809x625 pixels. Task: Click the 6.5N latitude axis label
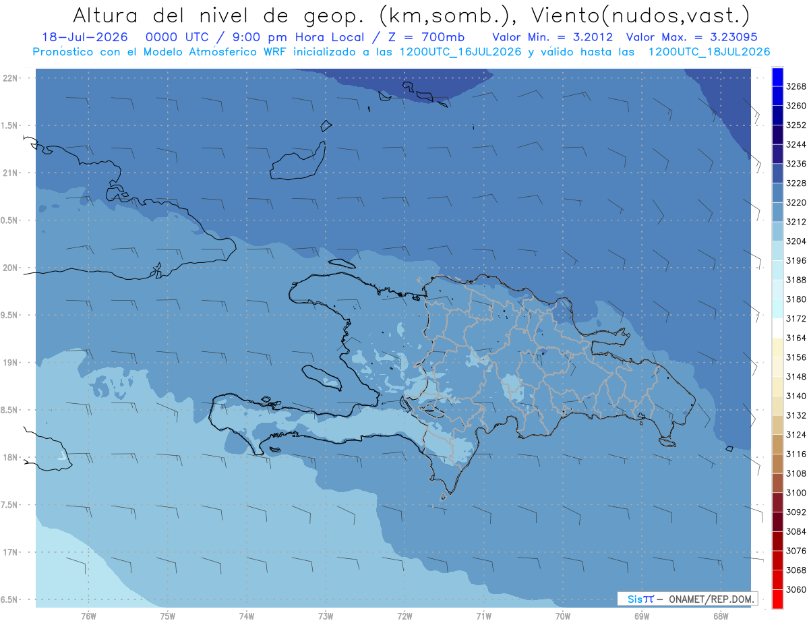click(10, 599)
